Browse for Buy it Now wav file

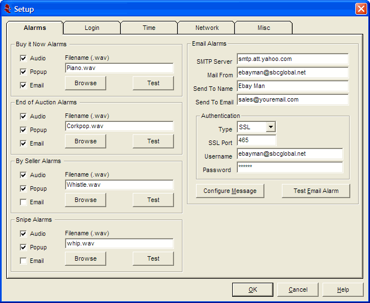(x=85, y=83)
